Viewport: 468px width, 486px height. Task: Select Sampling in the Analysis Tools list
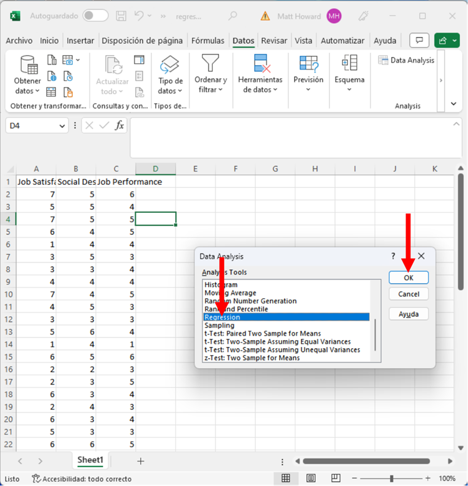(220, 325)
